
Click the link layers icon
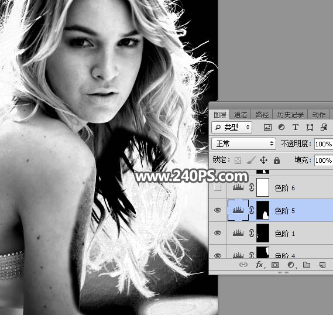point(243,265)
